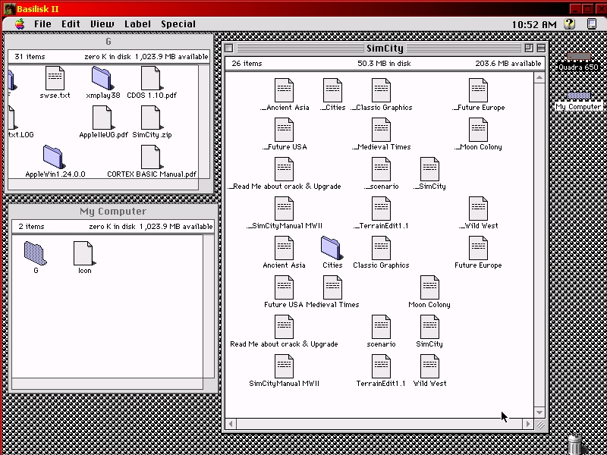
Task: Expand the application switcher menu at far right
Action: pyautogui.click(x=592, y=24)
